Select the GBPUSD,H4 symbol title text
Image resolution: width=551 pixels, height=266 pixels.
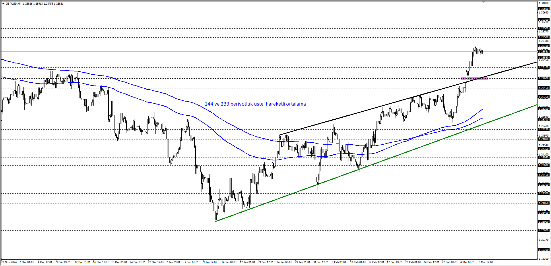(x=13, y=4)
